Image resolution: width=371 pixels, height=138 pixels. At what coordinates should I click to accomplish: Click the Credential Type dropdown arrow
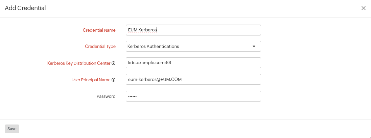click(x=254, y=46)
